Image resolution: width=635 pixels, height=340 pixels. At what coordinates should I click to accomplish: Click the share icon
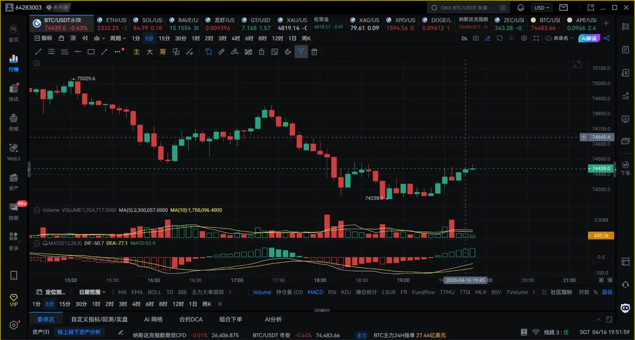pyautogui.click(x=607, y=38)
